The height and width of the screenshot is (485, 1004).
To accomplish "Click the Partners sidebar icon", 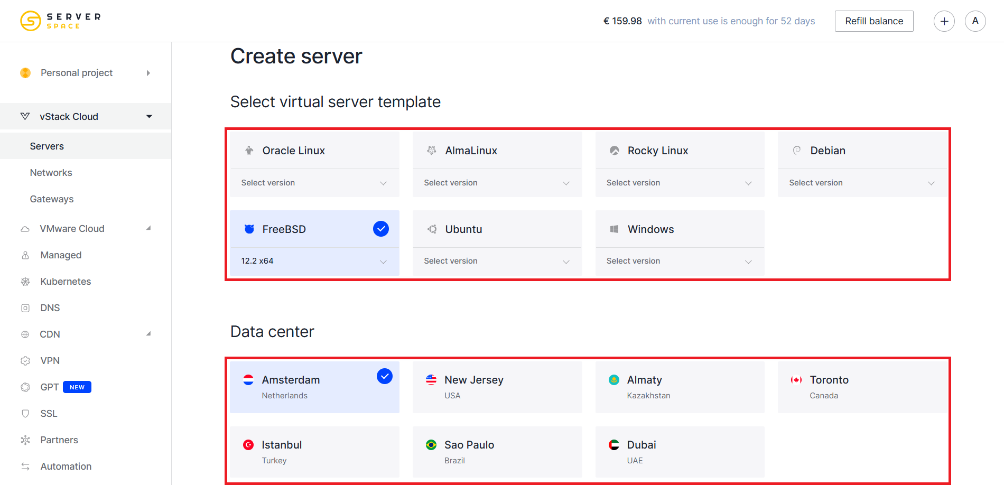I will (25, 440).
